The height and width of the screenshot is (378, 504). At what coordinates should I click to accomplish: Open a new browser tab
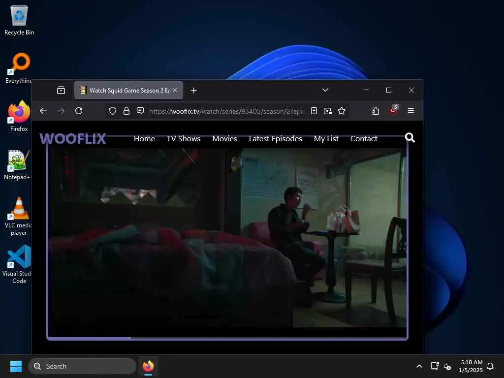click(193, 91)
